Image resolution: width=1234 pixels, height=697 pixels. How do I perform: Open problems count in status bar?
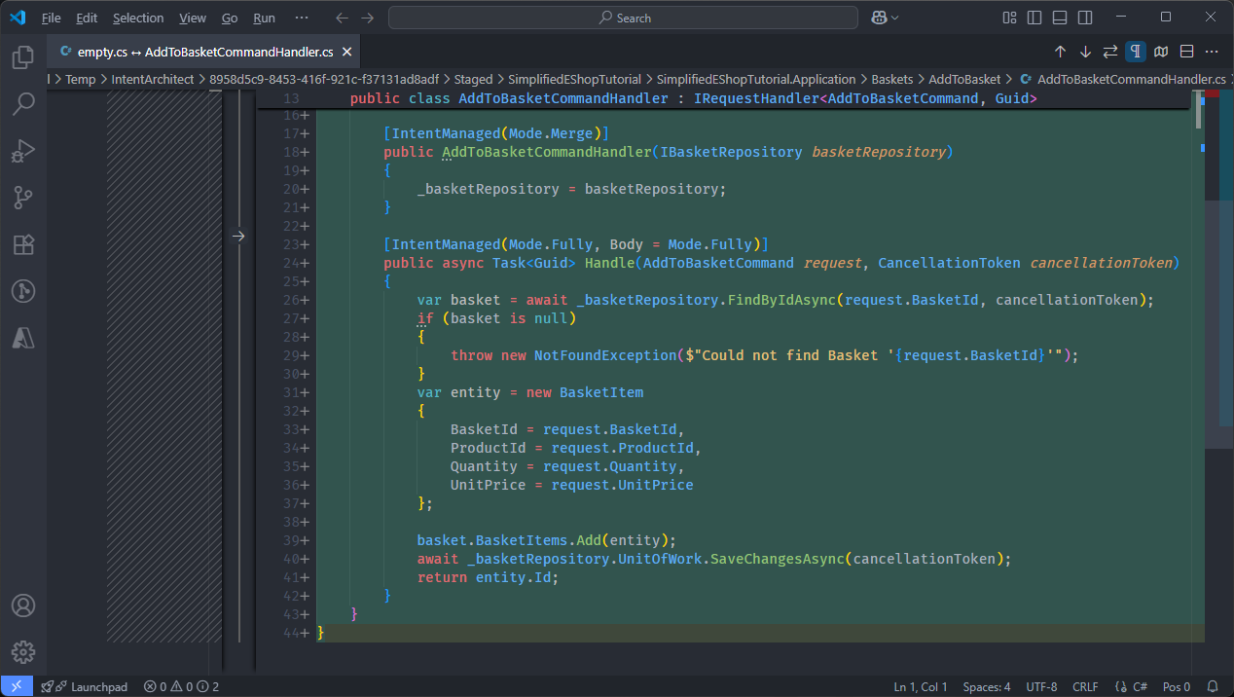point(181,686)
